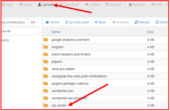Click the Delete toolbar button
Image resolution: width=170 pixels, height=111 pixels.
point(92,4)
